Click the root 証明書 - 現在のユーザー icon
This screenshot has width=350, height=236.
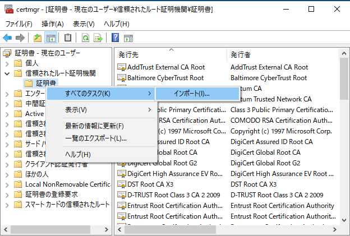[7, 53]
